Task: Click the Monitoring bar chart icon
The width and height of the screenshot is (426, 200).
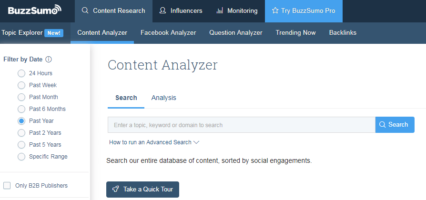Action: click(x=220, y=10)
